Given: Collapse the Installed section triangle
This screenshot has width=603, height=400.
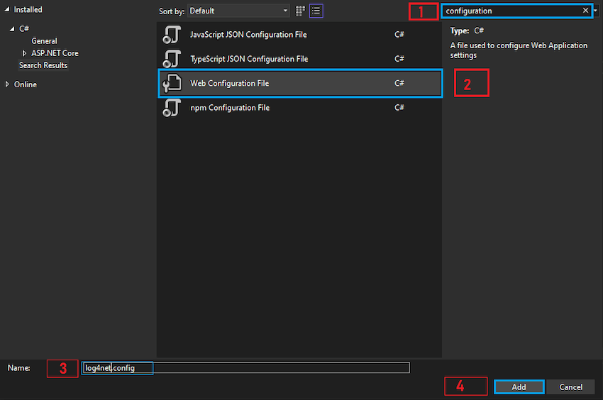Looking at the screenshot, I should click(x=7, y=9).
